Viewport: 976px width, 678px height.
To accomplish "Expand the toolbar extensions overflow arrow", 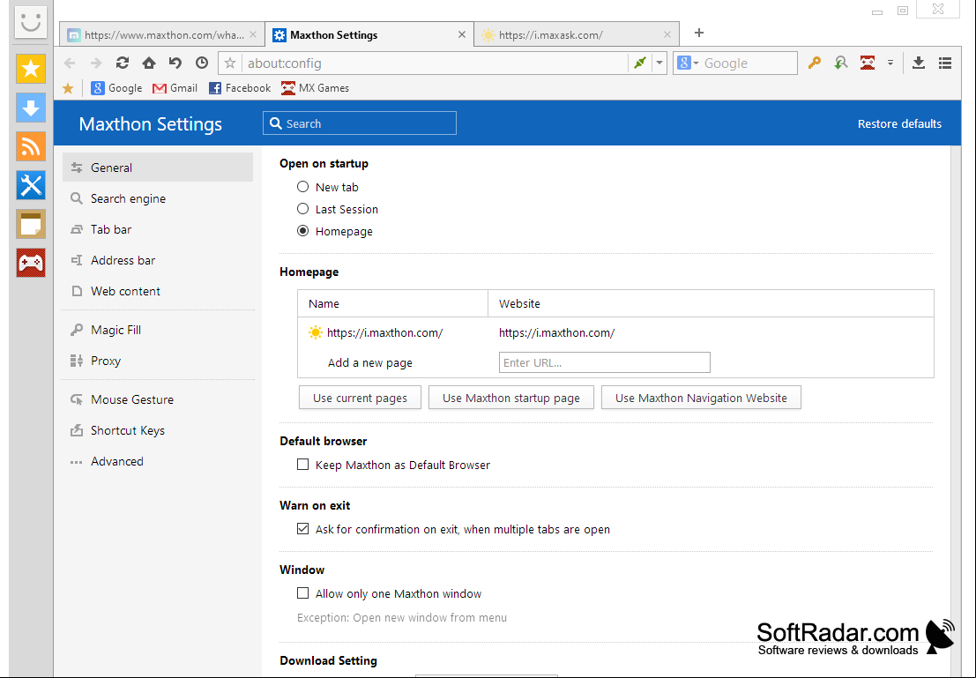I will tap(890, 63).
